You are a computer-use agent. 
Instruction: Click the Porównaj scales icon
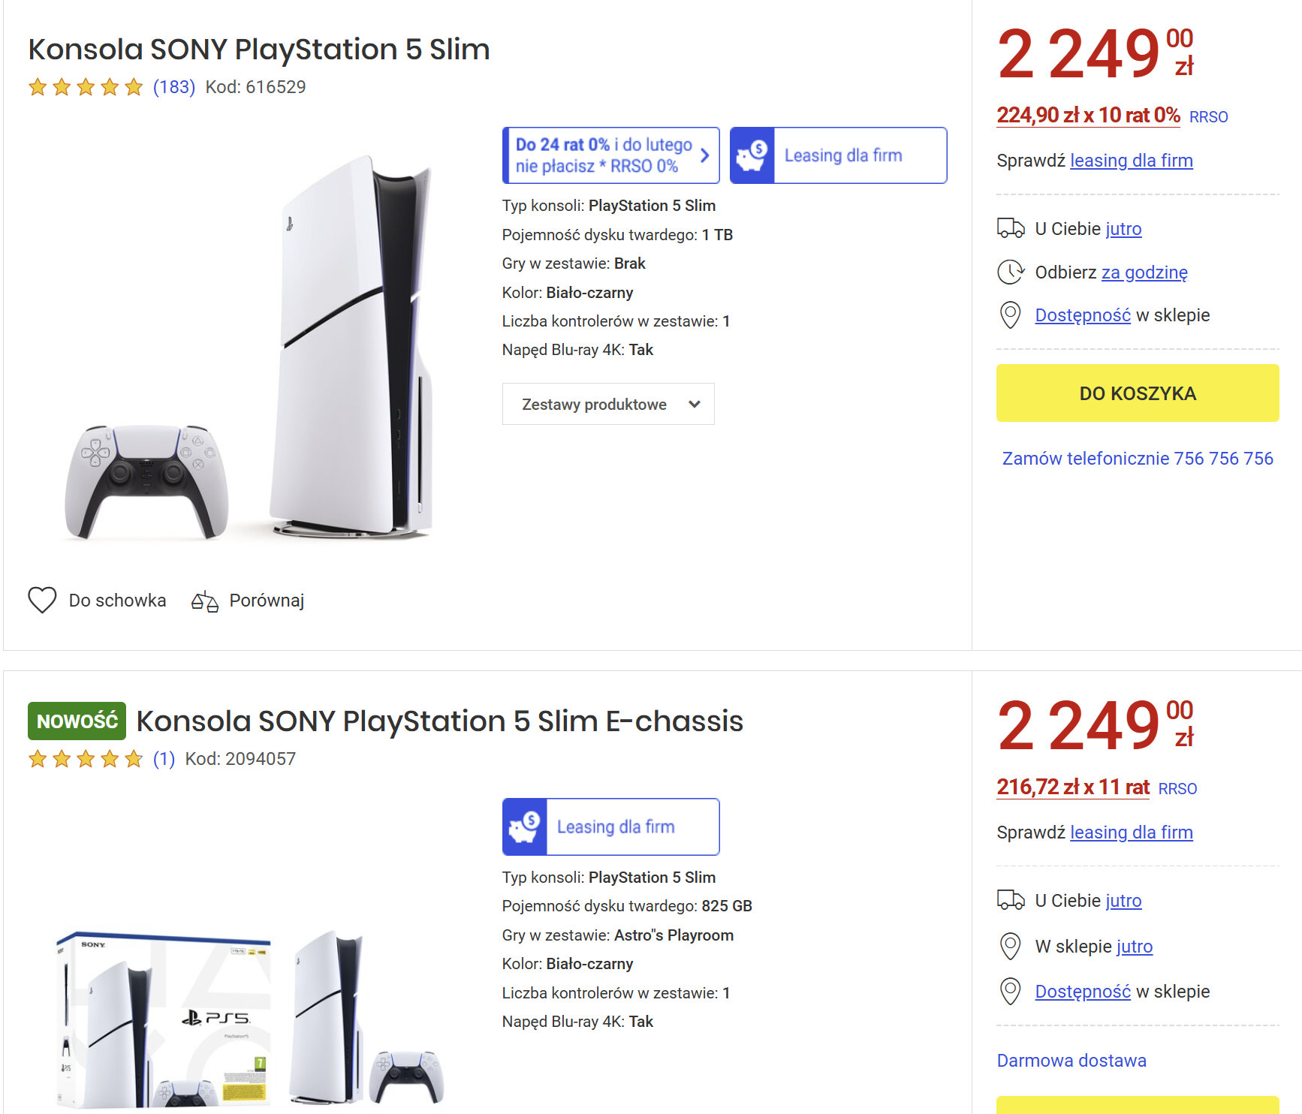(204, 601)
